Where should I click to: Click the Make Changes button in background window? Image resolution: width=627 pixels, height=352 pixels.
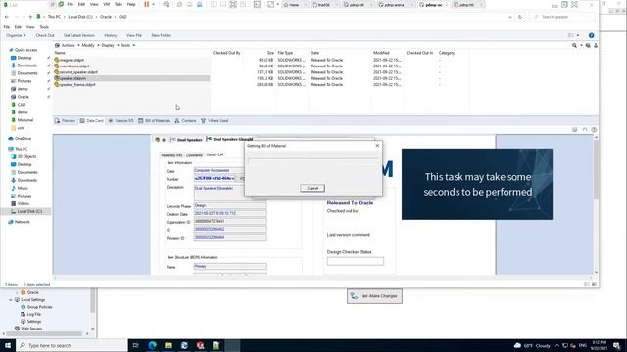coord(374,296)
